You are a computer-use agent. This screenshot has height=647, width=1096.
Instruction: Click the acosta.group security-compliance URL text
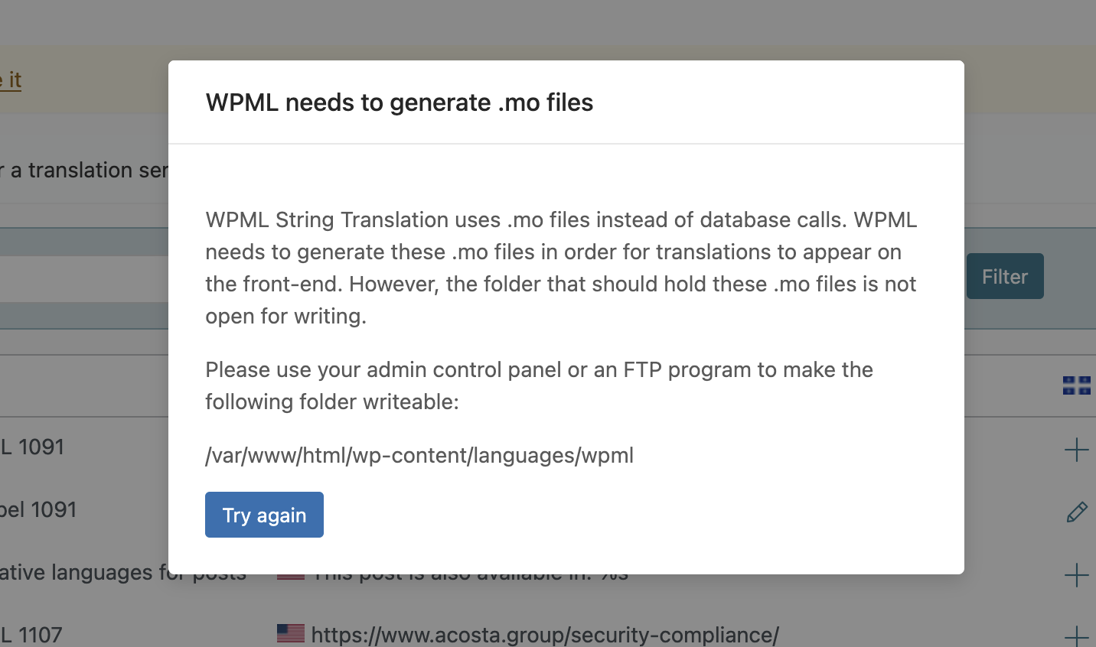point(545,635)
